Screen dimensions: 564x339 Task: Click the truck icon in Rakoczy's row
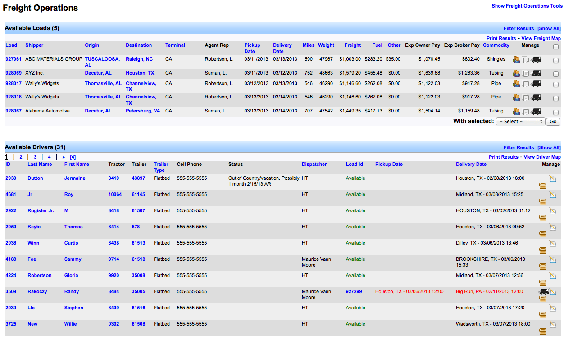click(544, 292)
